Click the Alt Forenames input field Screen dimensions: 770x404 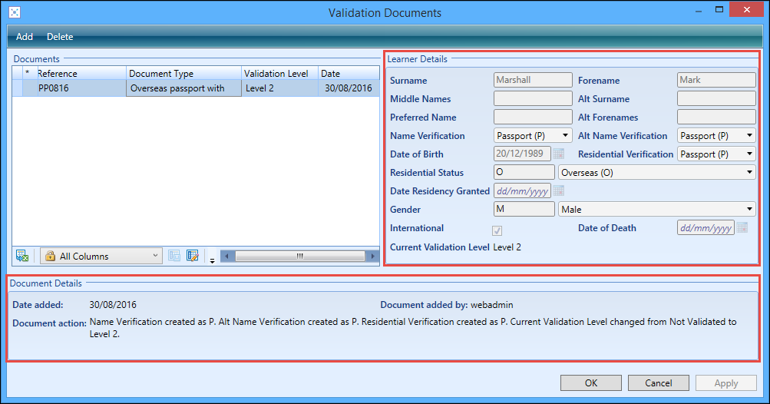[x=716, y=117]
